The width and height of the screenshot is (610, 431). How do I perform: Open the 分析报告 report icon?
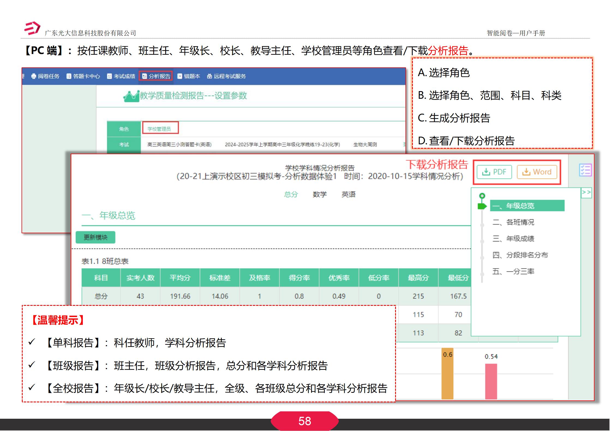click(145, 76)
